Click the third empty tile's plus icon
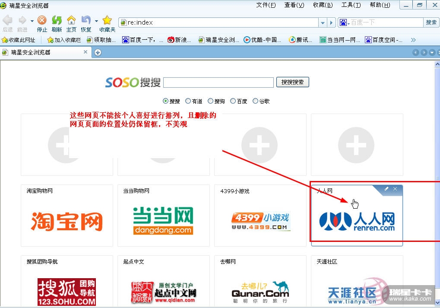 pyautogui.click(x=260, y=145)
